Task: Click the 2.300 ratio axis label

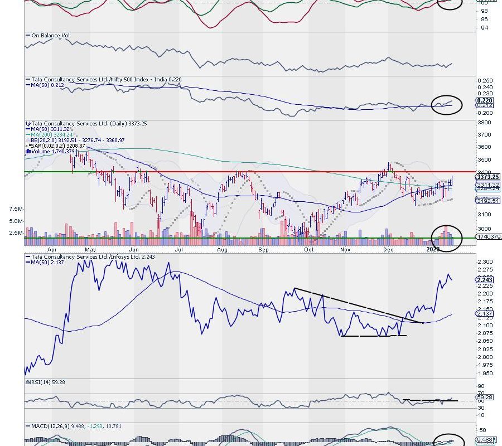Action: [x=485, y=261]
